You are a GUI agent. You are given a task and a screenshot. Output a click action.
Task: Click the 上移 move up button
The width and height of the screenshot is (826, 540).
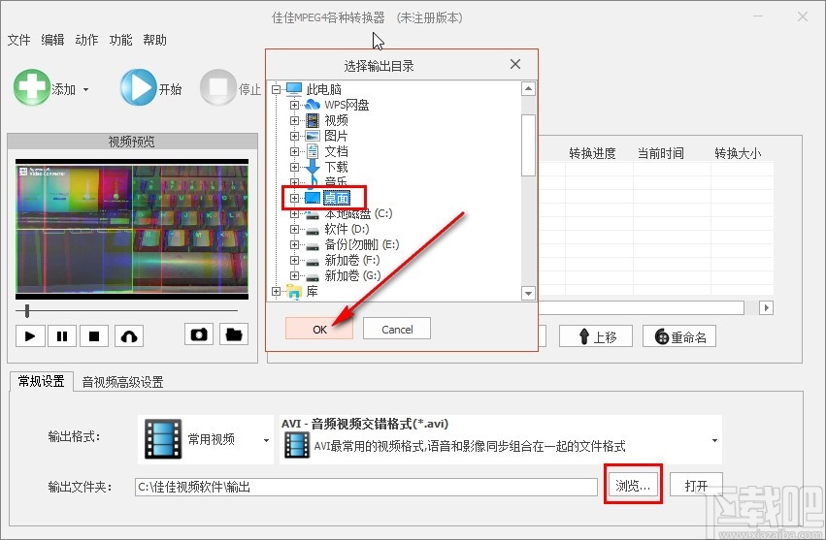click(x=596, y=336)
